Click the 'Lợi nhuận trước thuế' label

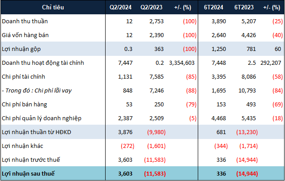[31, 160]
